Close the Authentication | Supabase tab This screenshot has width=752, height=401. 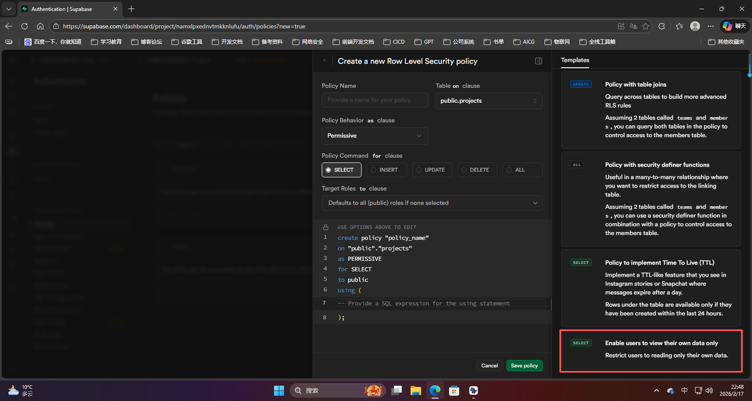[x=116, y=9]
